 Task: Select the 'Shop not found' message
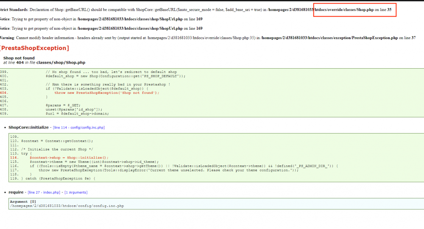coord(19,58)
